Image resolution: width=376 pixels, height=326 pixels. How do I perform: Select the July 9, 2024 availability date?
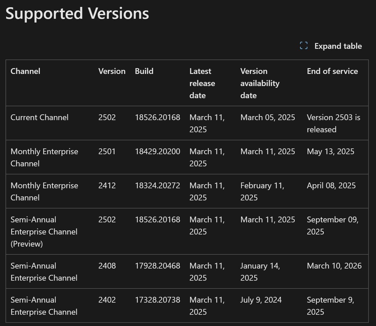261,300
